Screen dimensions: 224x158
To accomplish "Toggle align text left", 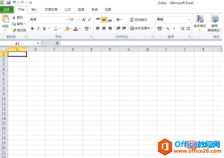I will click(x=98, y=28).
